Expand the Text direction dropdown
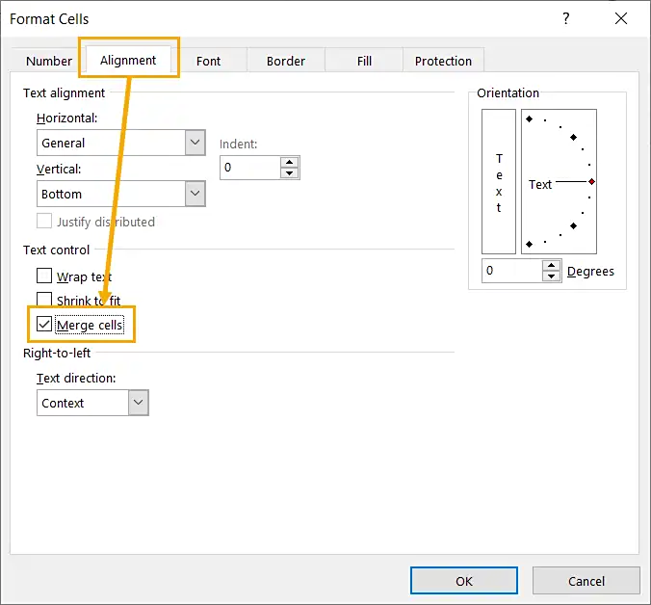The height and width of the screenshot is (605, 651). 139,403
